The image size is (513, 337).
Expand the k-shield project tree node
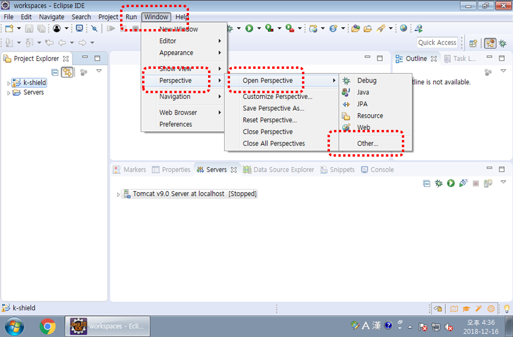8,83
